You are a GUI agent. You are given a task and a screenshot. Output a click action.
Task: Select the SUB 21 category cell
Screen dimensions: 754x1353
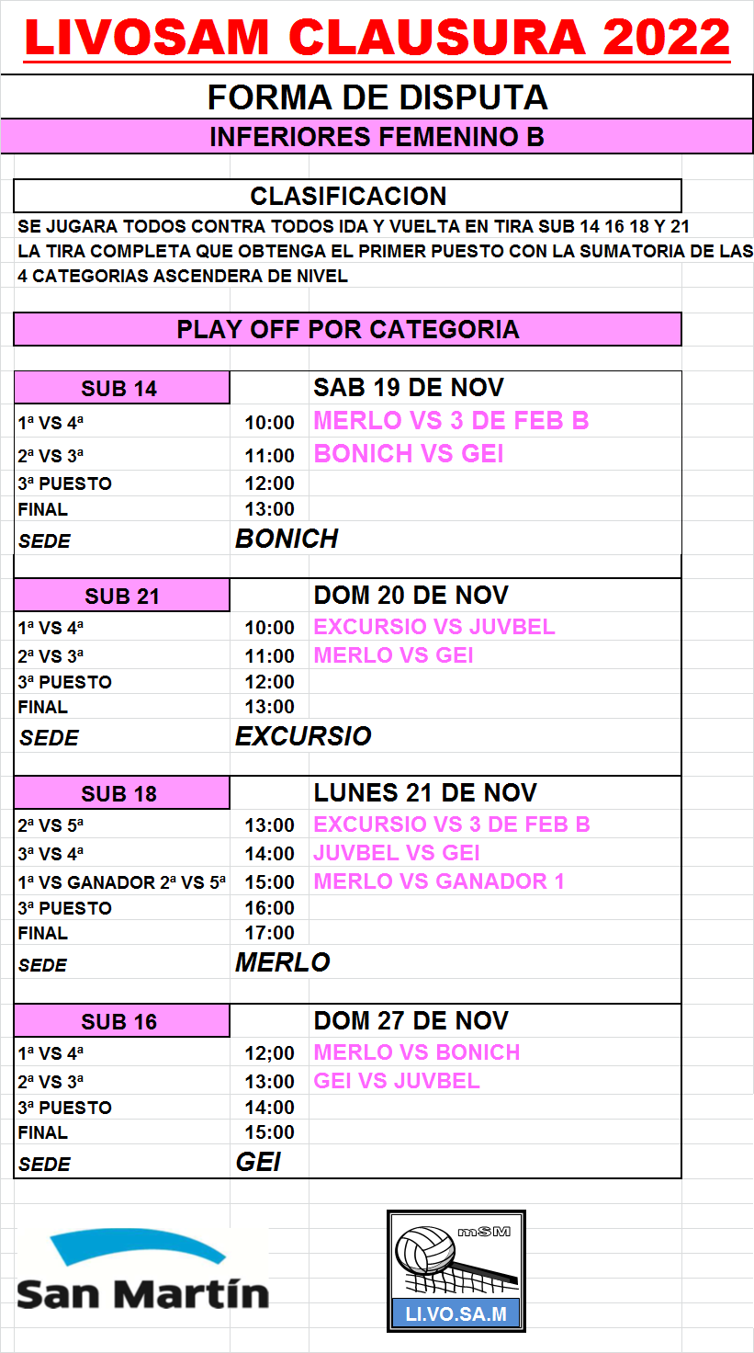(x=121, y=596)
